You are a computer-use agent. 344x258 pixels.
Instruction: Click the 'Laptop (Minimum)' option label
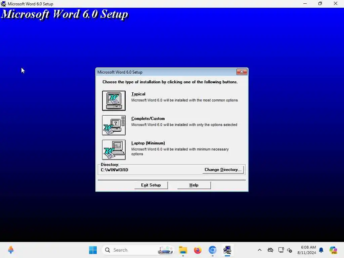click(x=148, y=143)
